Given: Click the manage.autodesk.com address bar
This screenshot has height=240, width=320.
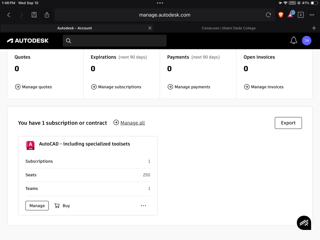Looking at the screenshot, I should (x=164, y=15).
